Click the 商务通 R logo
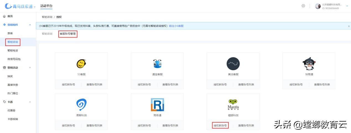The width and height of the screenshot is (351, 133). coord(157,105)
